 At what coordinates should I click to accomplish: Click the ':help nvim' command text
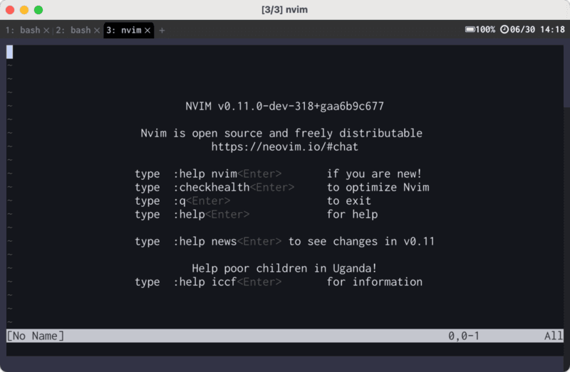[x=205, y=174]
